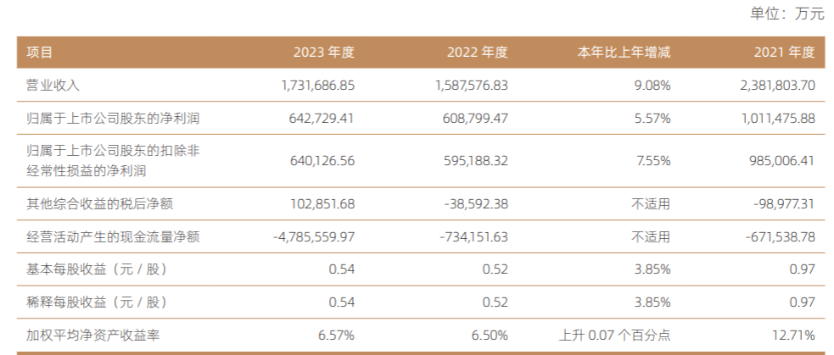The height and width of the screenshot is (355, 834).
Task: Click the 营业收入 row label
Action: [53, 85]
